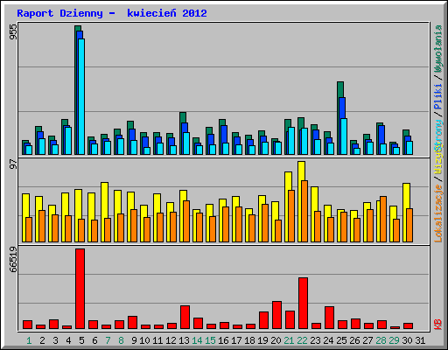Click the red KB bar for day 20
The height and width of the screenshot is (350, 448).
pyautogui.click(x=276, y=315)
